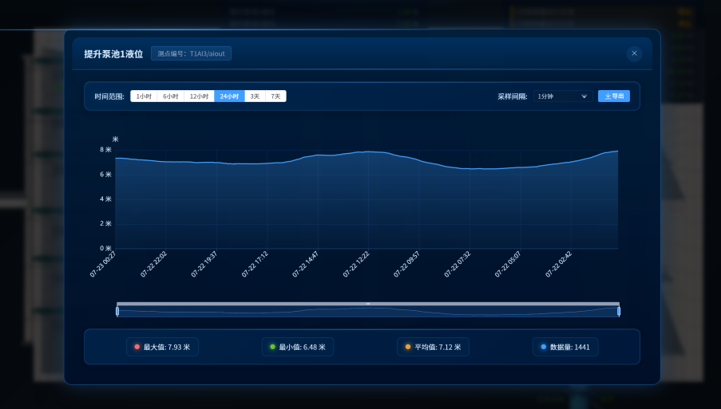Click the 0 米 y-axis label
The height and width of the screenshot is (409, 721).
tap(105, 248)
